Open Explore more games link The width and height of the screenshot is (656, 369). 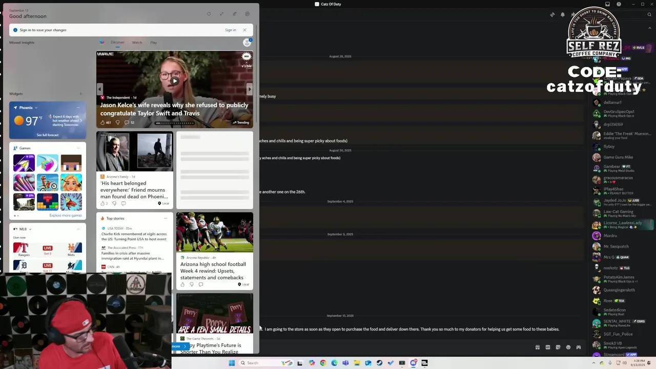coord(66,215)
